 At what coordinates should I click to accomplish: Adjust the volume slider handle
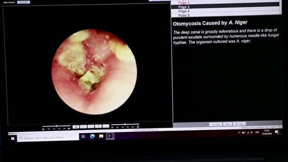(57, 126)
